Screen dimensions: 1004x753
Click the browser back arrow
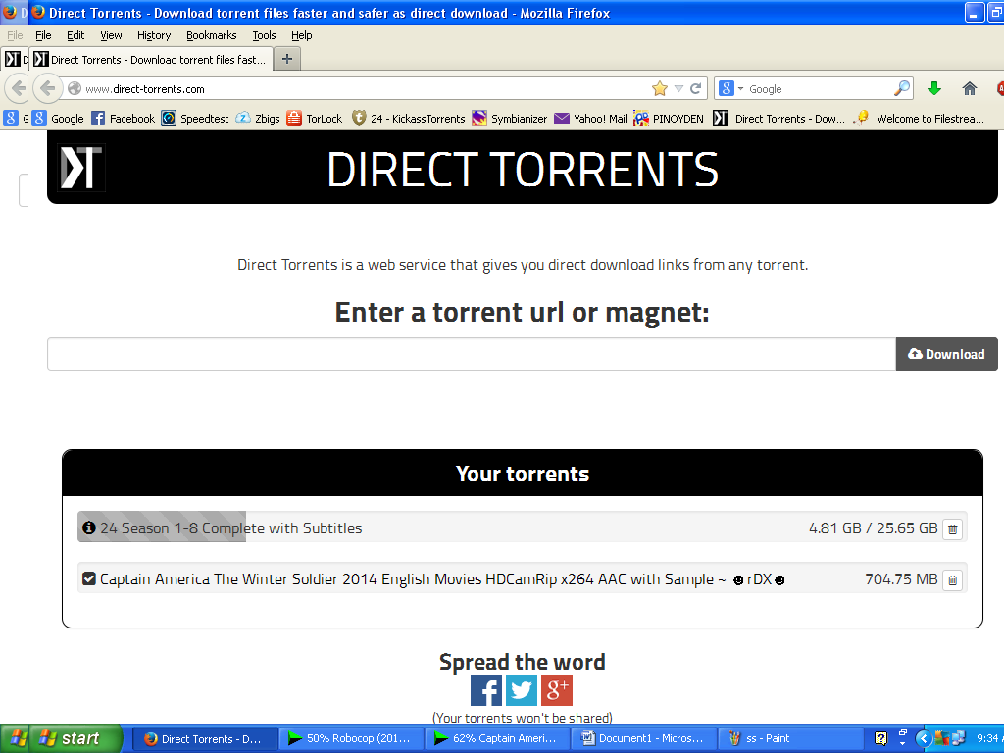click(47, 88)
